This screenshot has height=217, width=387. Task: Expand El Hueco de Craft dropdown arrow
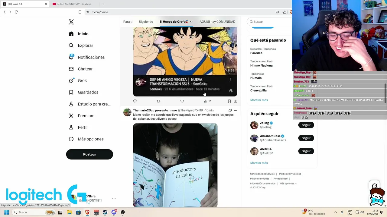pos(191,22)
